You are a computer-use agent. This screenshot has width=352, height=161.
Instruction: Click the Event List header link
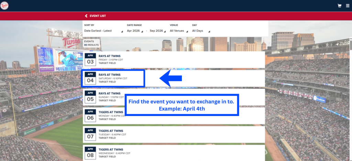98,16
